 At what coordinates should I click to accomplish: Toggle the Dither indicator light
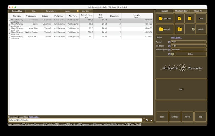[173, 54]
